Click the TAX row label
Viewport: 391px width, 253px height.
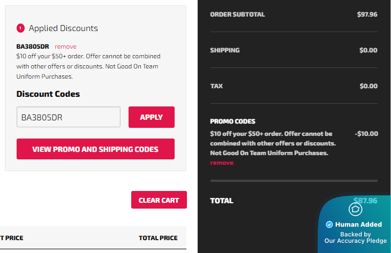pyautogui.click(x=217, y=86)
